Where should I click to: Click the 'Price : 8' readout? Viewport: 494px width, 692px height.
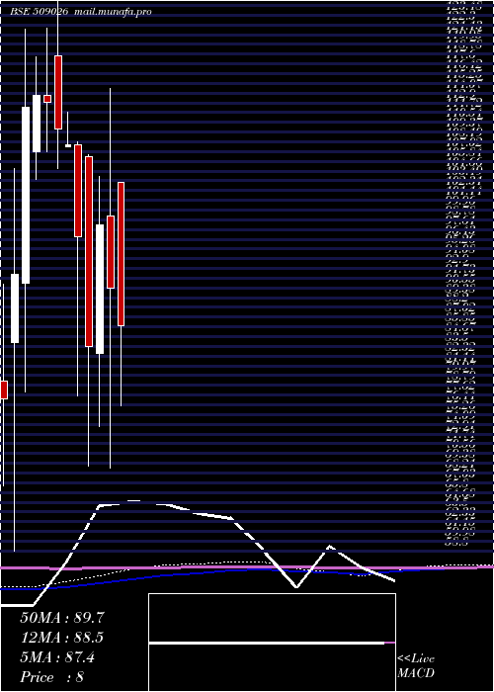(51, 677)
